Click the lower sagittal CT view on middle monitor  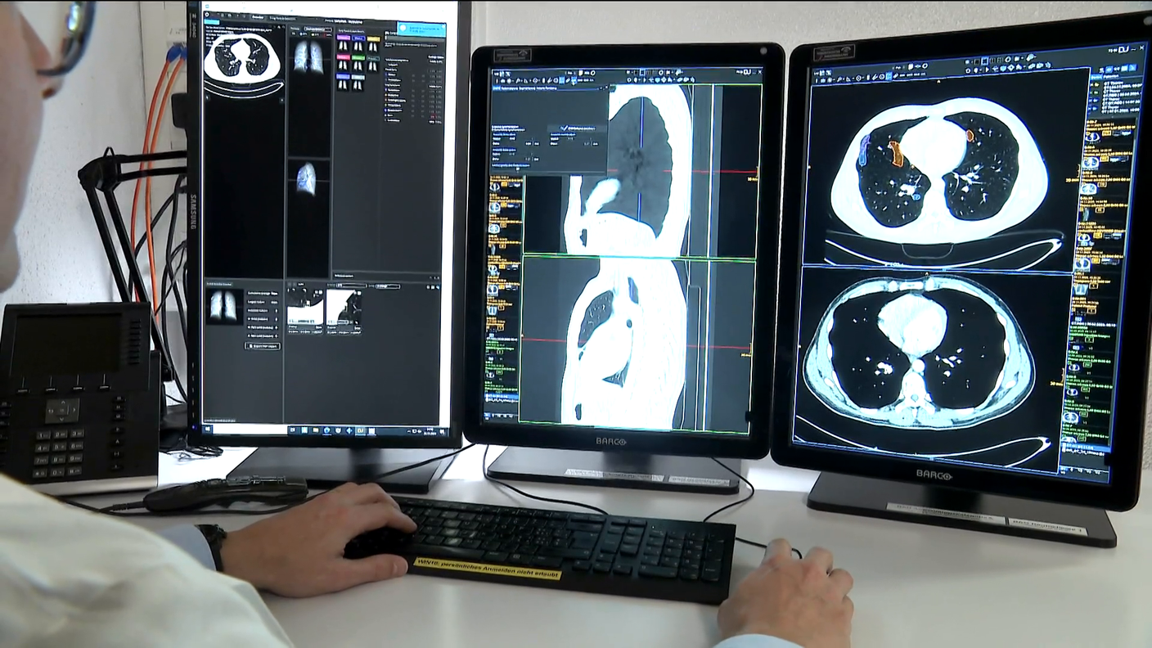click(637, 344)
